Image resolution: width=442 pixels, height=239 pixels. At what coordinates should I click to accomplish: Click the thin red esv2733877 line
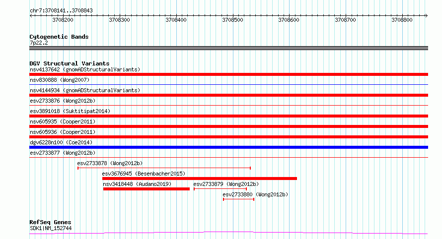tap(228, 157)
